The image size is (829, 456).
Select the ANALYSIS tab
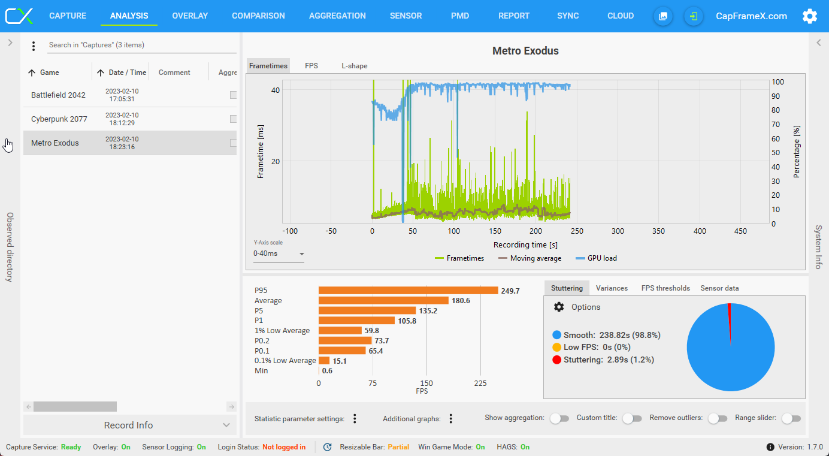(x=129, y=16)
